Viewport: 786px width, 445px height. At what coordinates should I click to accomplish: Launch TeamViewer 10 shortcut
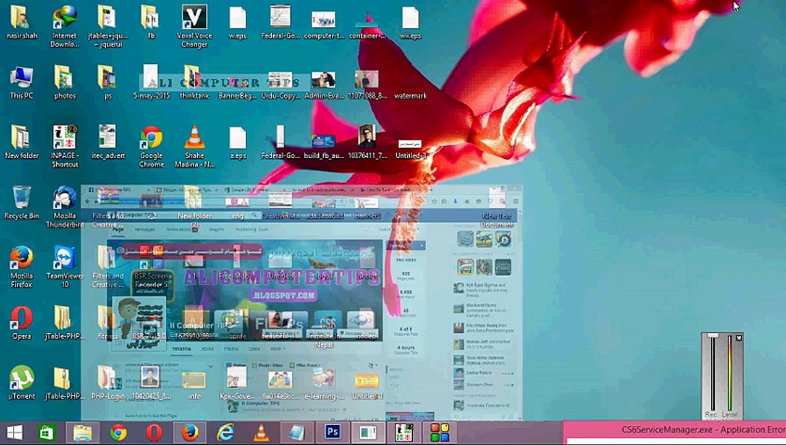point(65,266)
